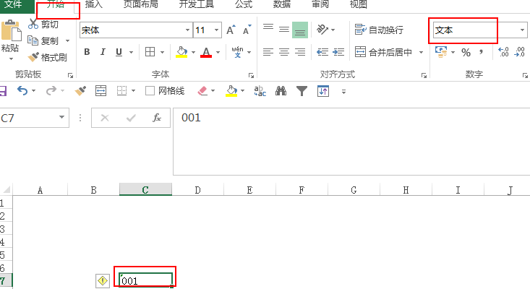Image resolution: width=530 pixels, height=289 pixels.
Task: Decrease decimal places icon
Action: pyautogui.click(x=519, y=52)
